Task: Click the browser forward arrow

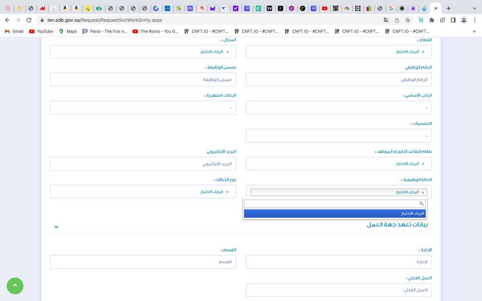Action: point(18,20)
